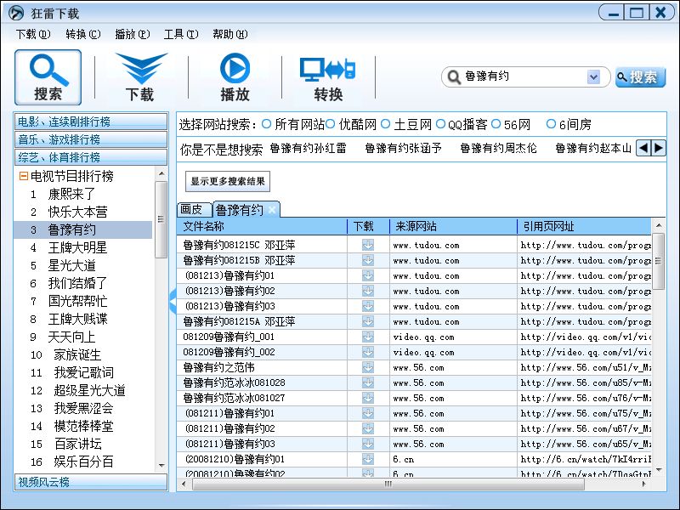Sort by 来源网站 column header
The height and width of the screenshot is (510, 680).
[x=454, y=226]
